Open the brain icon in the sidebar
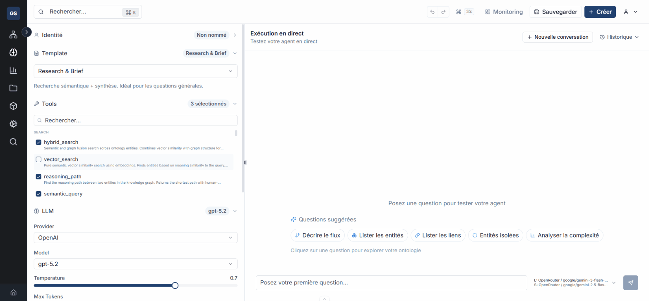 click(13, 52)
